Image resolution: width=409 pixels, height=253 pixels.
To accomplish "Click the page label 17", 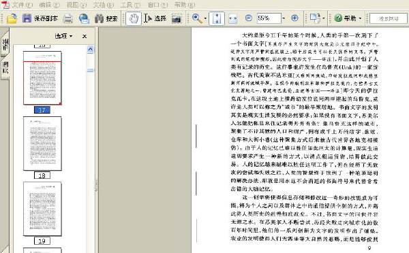I will (x=42, y=110).
